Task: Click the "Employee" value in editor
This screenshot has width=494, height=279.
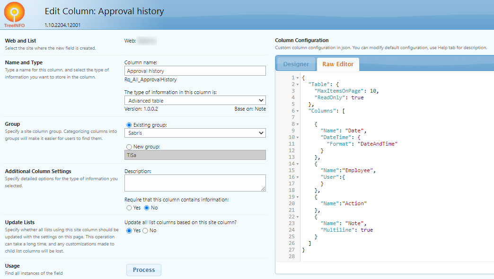Action: [358, 170]
